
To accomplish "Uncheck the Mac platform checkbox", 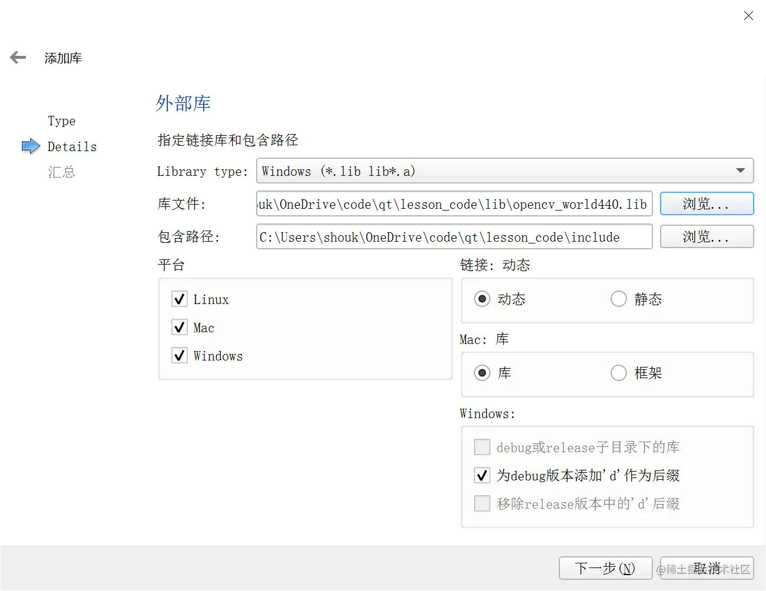I will pyautogui.click(x=180, y=328).
